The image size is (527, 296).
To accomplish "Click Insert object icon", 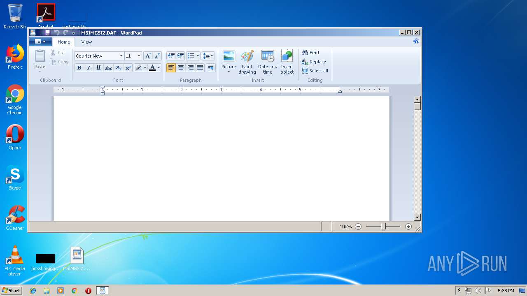I will (x=287, y=62).
